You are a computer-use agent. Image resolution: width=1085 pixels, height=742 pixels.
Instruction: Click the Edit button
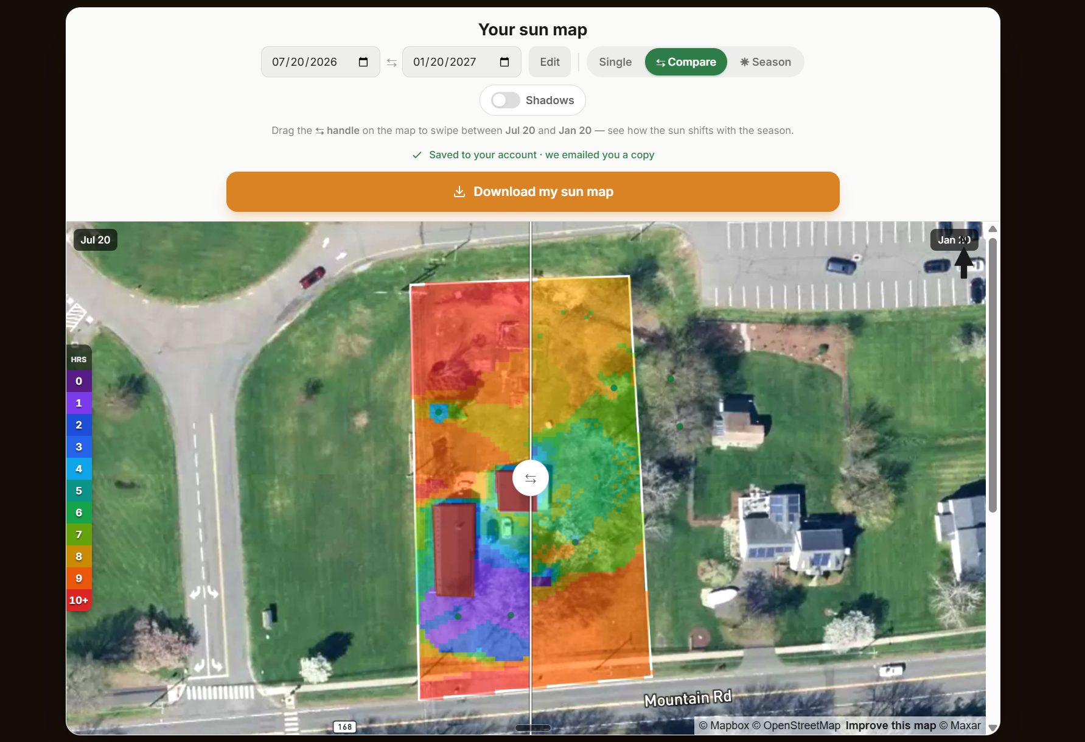click(x=549, y=62)
